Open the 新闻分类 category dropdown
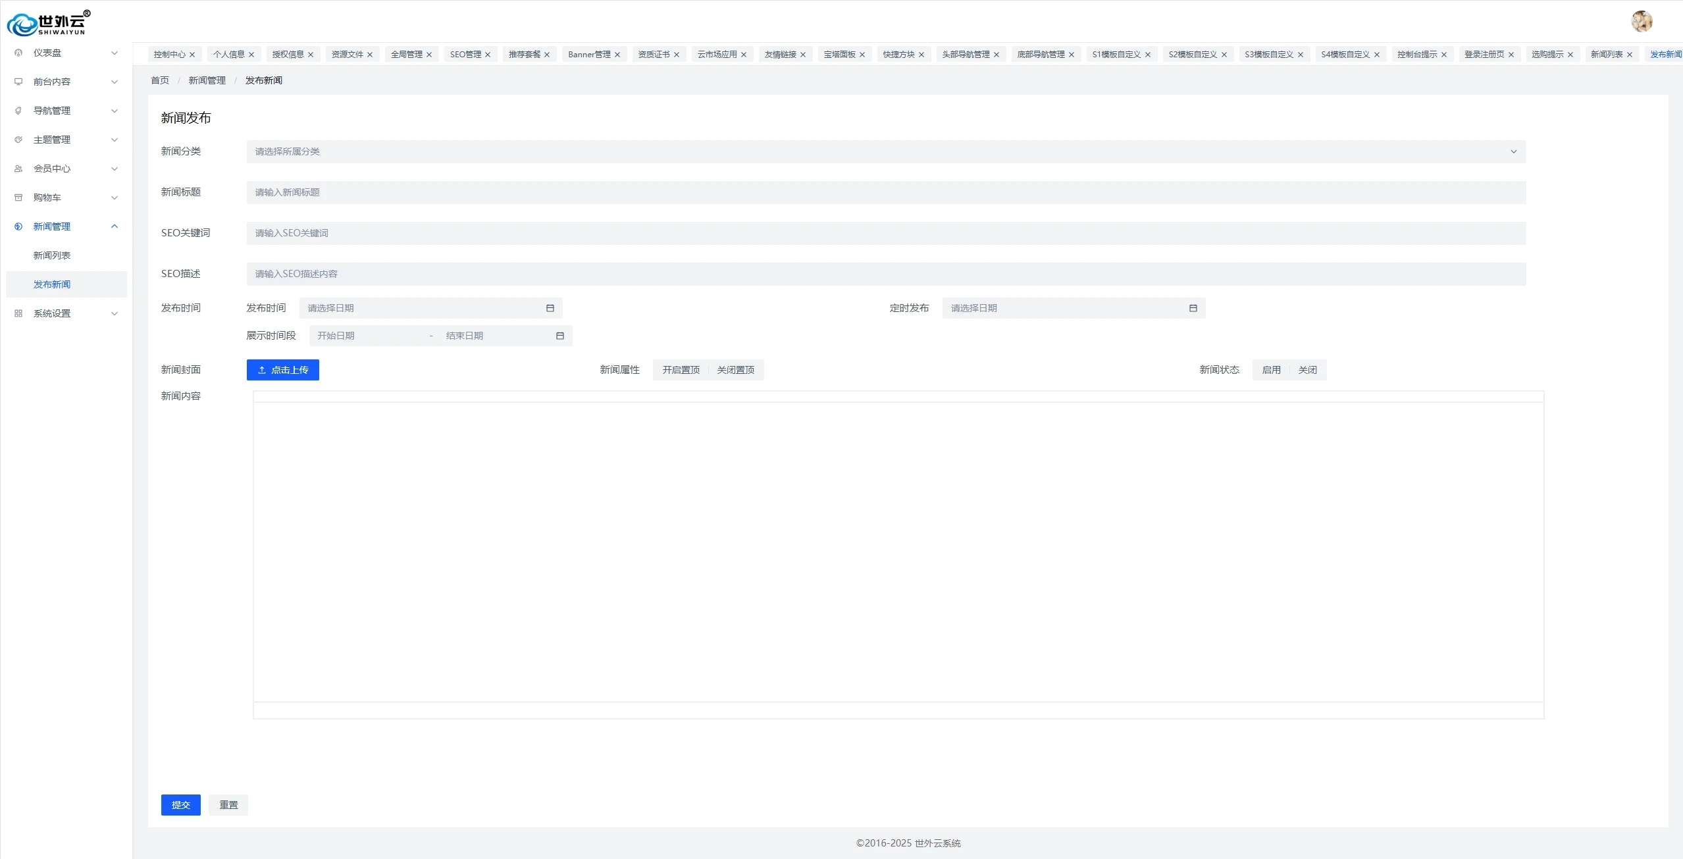The height and width of the screenshot is (859, 1683). (885, 151)
